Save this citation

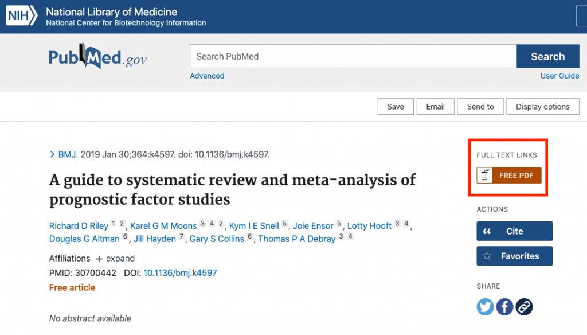[396, 106]
